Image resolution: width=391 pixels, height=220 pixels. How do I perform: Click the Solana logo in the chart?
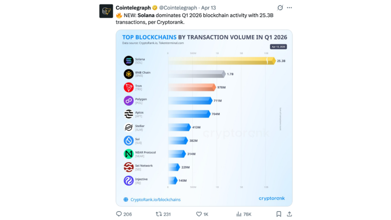(129, 61)
